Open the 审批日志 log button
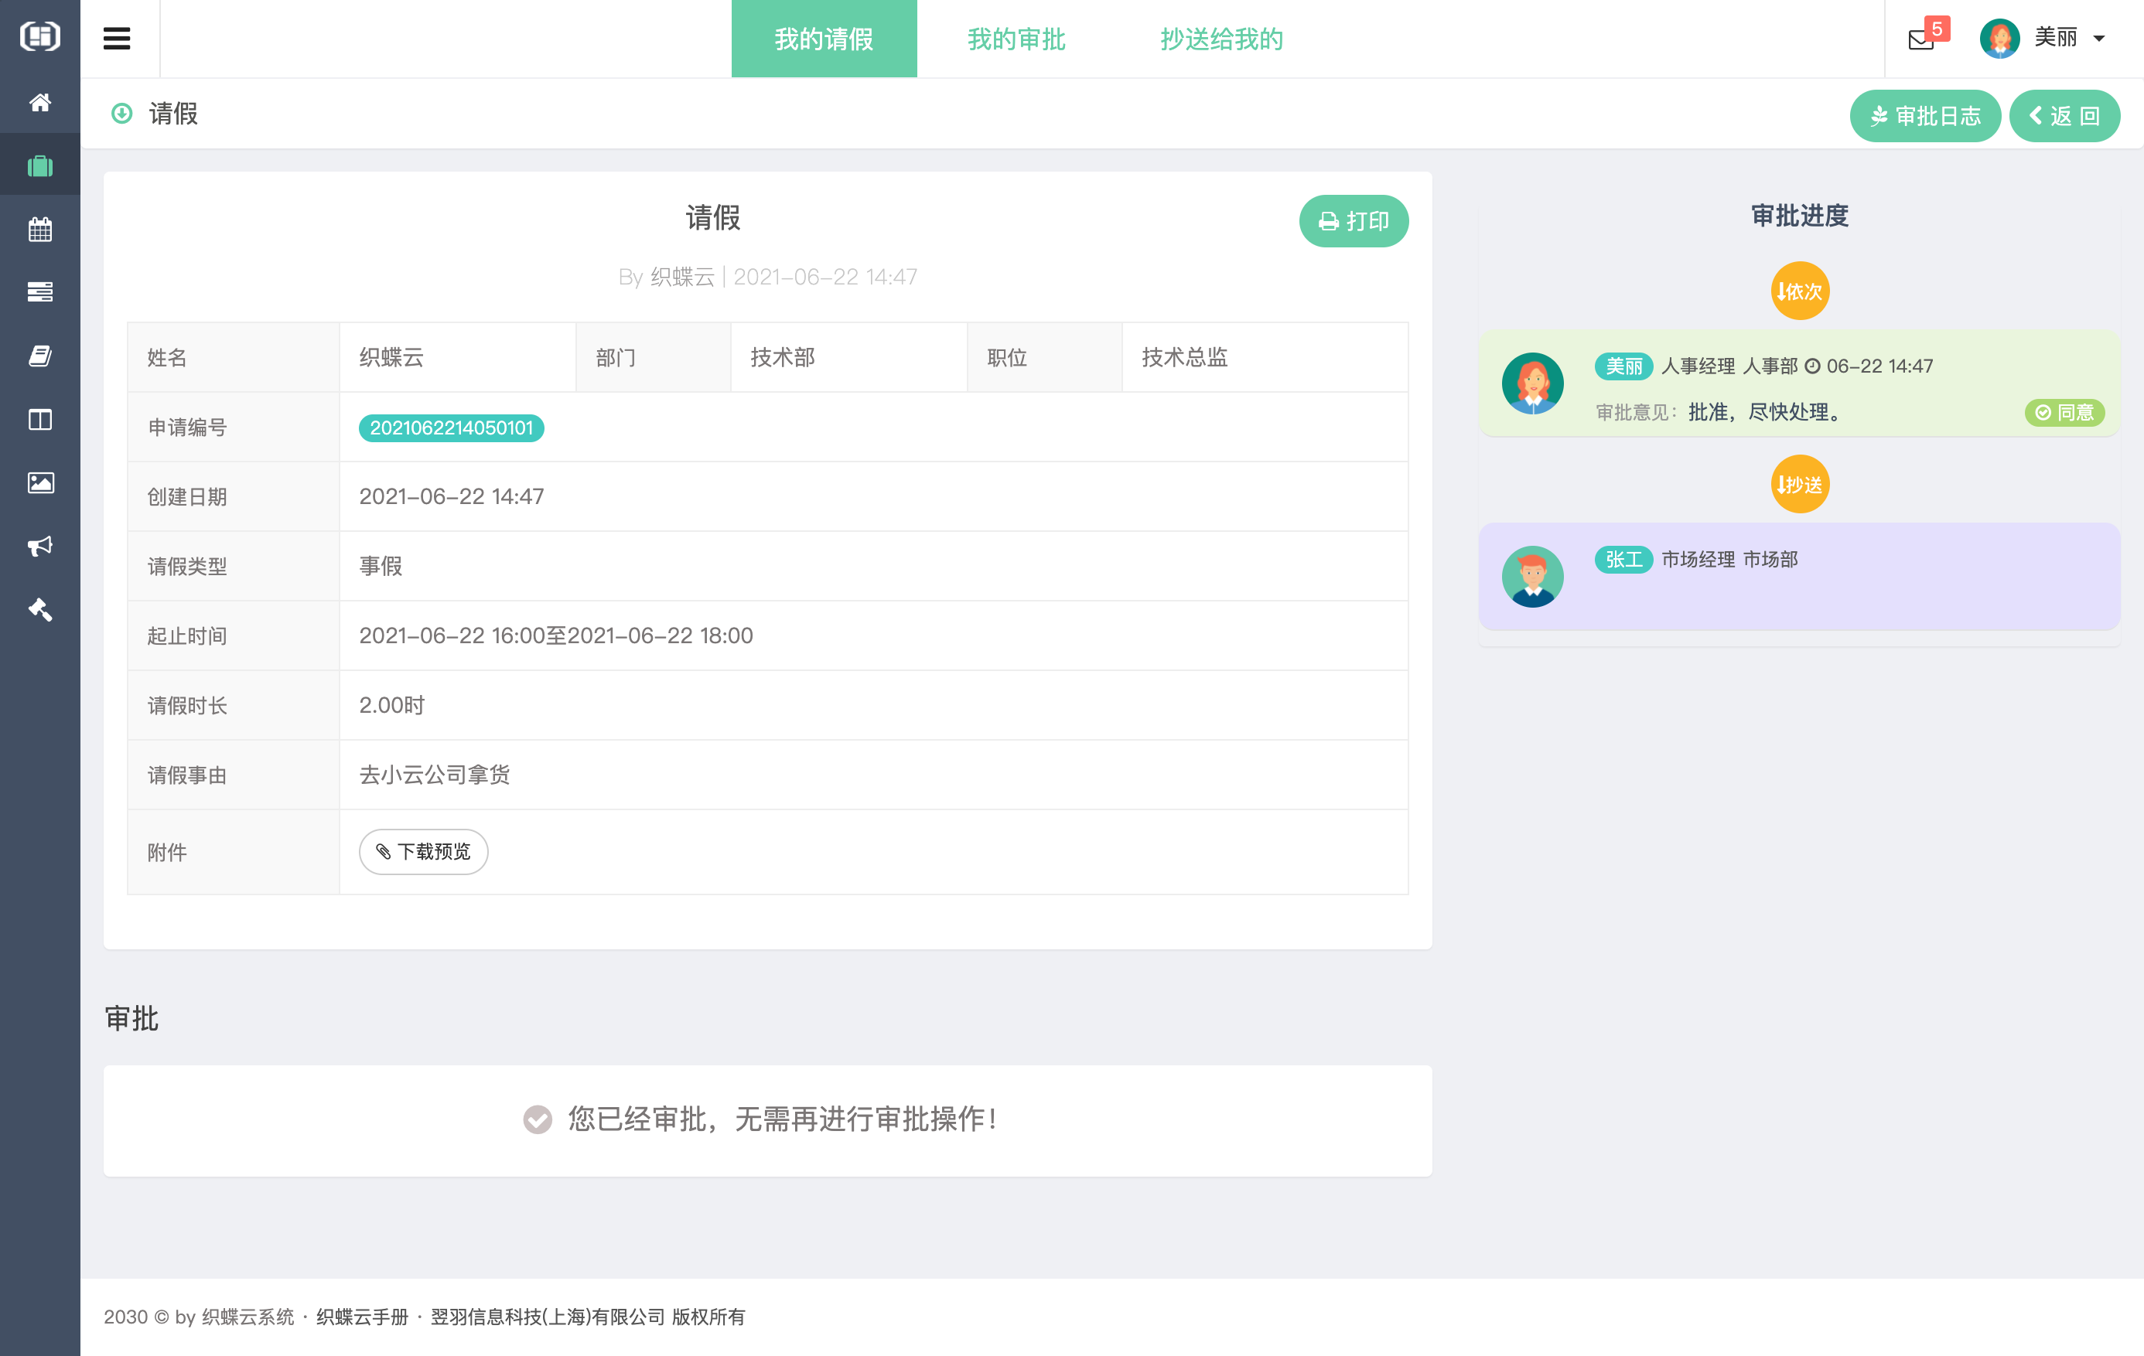Image resolution: width=2144 pixels, height=1356 pixels. [1924, 116]
